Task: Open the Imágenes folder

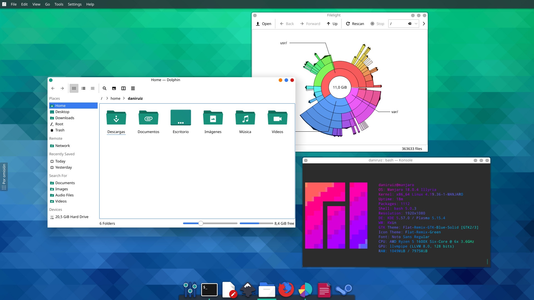Action: (213, 121)
